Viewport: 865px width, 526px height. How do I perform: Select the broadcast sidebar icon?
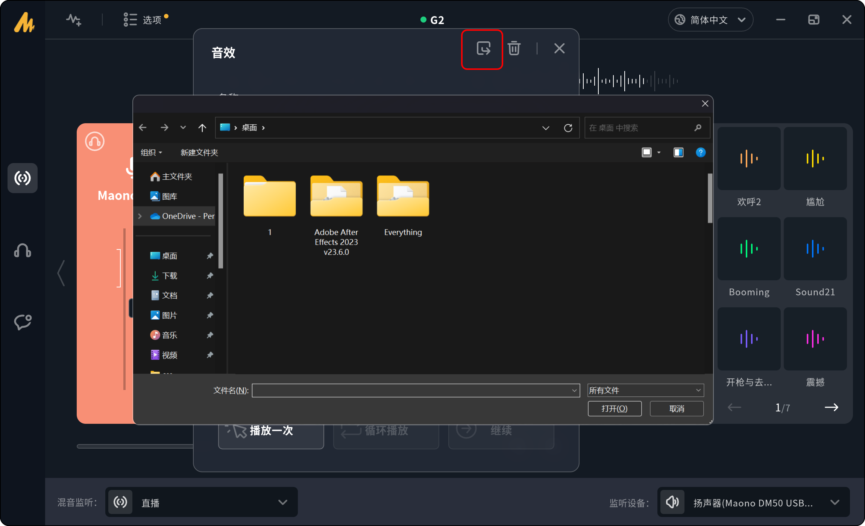click(23, 178)
